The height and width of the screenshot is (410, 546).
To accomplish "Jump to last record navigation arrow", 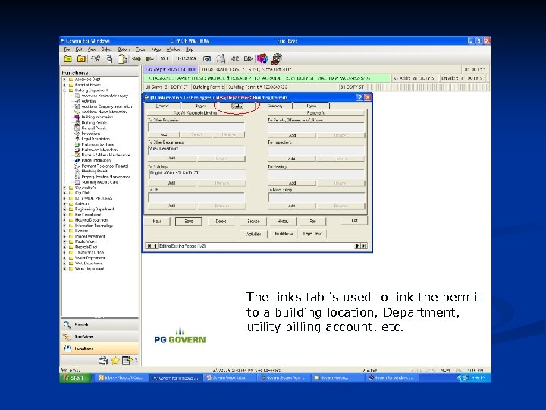I will pyautogui.click(x=363, y=246).
